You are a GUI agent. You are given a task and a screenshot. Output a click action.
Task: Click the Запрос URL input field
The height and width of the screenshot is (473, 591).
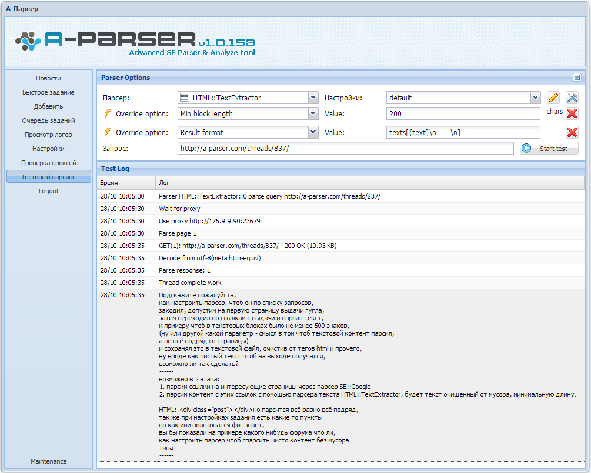tap(346, 149)
